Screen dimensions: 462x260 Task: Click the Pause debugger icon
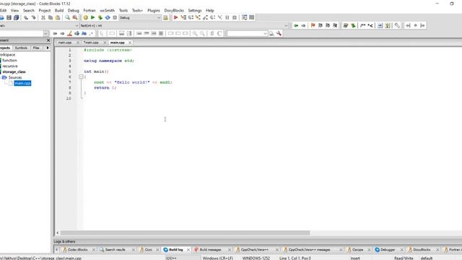pyautogui.click(x=227, y=17)
